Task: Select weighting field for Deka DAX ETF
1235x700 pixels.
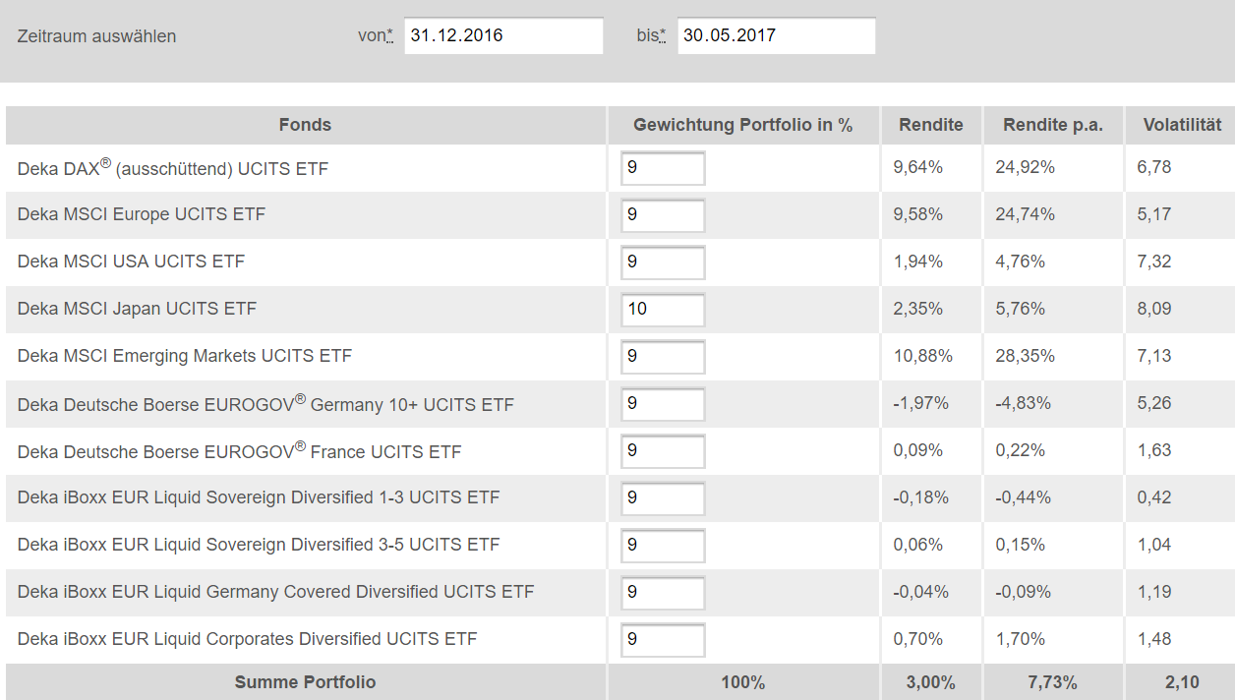Action: pyautogui.click(x=663, y=168)
